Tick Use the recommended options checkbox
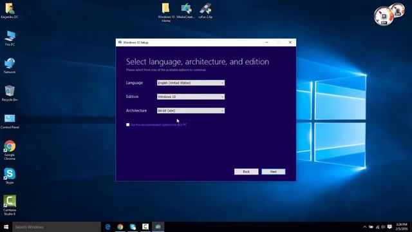This screenshot has height=232, width=412. click(x=127, y=124)
